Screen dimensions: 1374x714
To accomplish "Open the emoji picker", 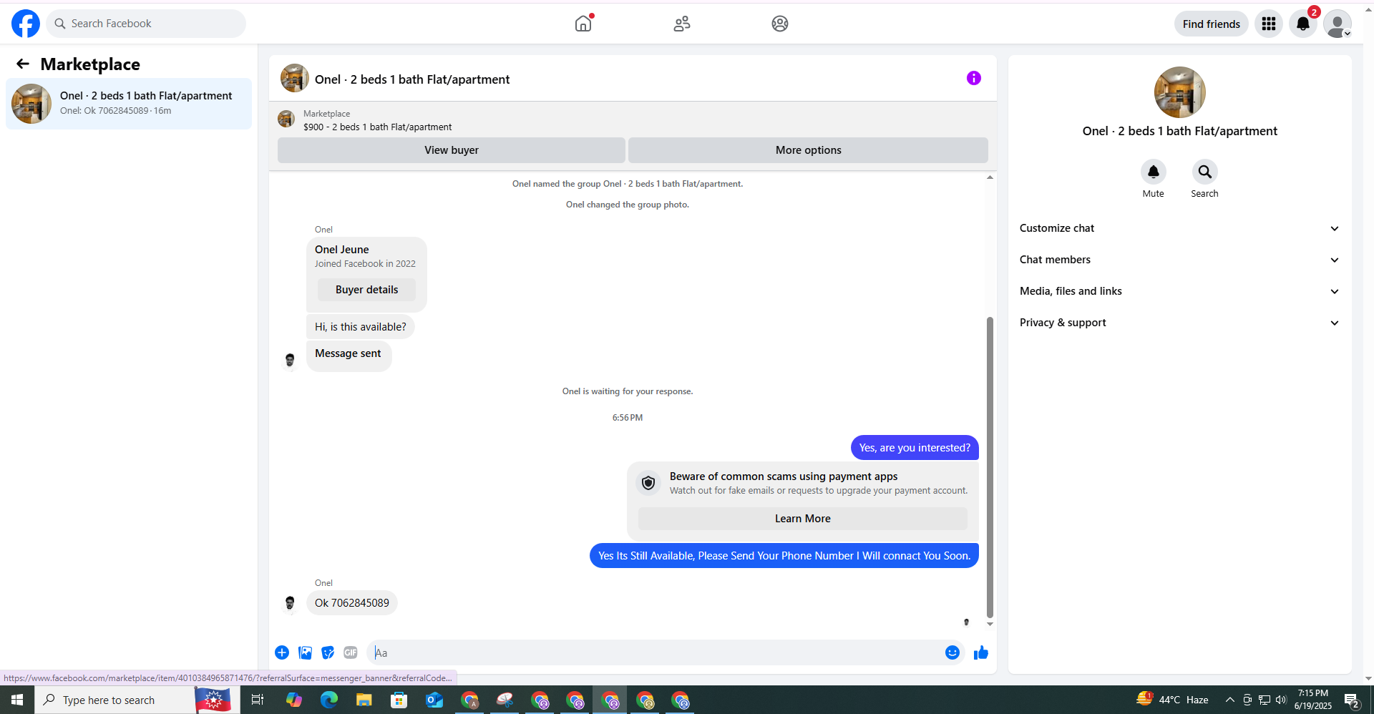I will [952, 652].
